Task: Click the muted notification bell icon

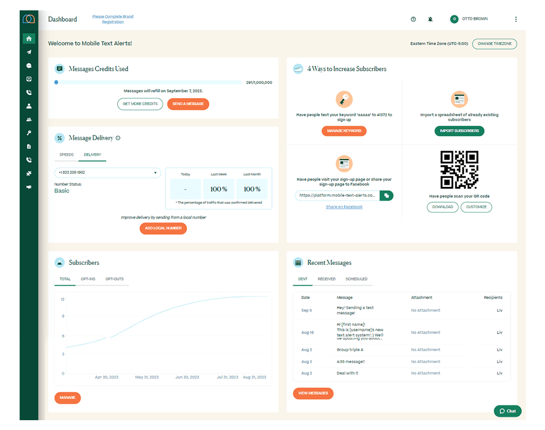Action: click(430, 19)
